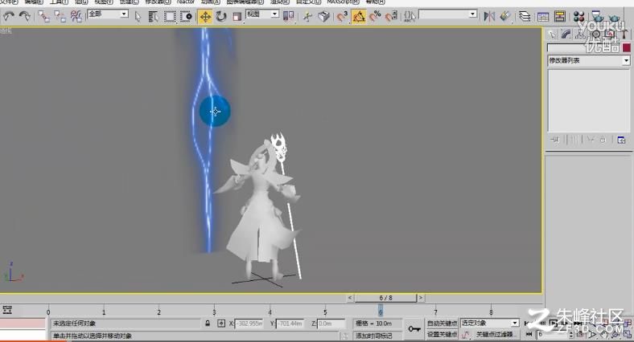This screenshot has height=342, width=634.
Task: Open the MAXScript menu
Action: 343,2
